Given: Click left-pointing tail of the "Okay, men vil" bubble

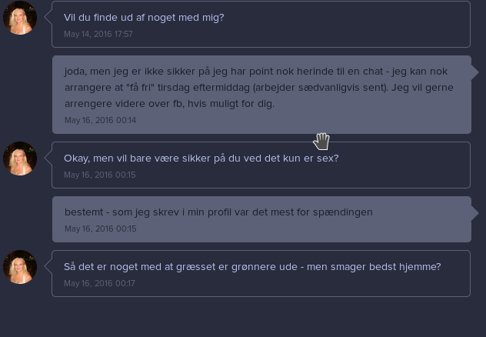Looking at the screenshot, I should click(48, 158).
